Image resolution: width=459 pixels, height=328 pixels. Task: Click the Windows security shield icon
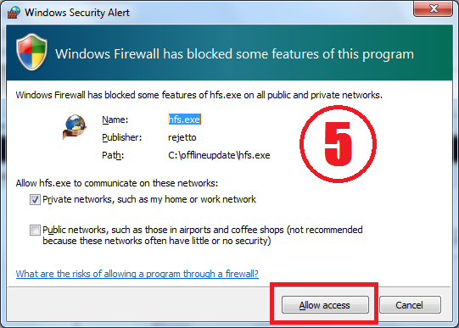(x=31, y=52)
